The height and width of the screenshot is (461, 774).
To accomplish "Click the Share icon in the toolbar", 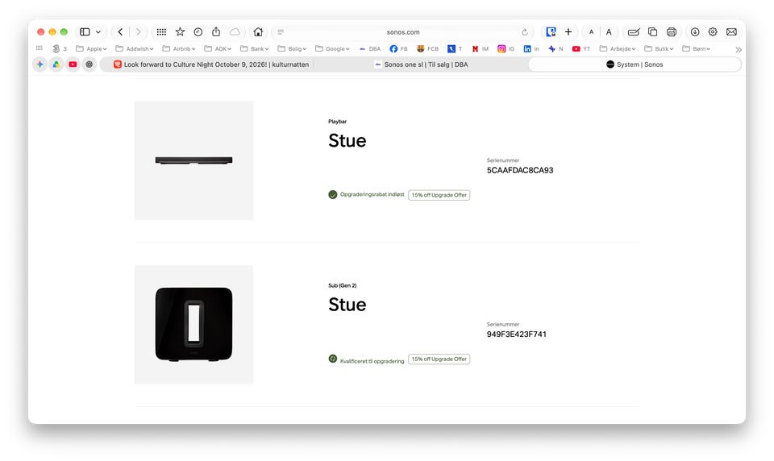I will (216, 32).
